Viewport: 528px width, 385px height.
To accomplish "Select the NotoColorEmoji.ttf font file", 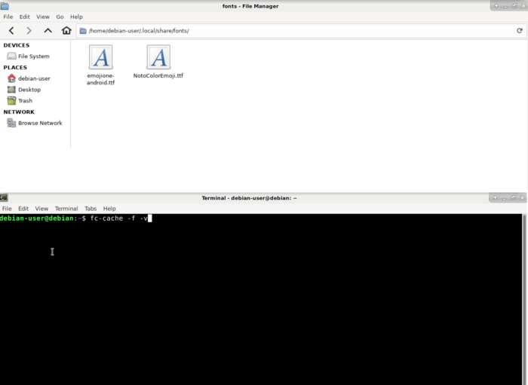I will click(158, 62).
